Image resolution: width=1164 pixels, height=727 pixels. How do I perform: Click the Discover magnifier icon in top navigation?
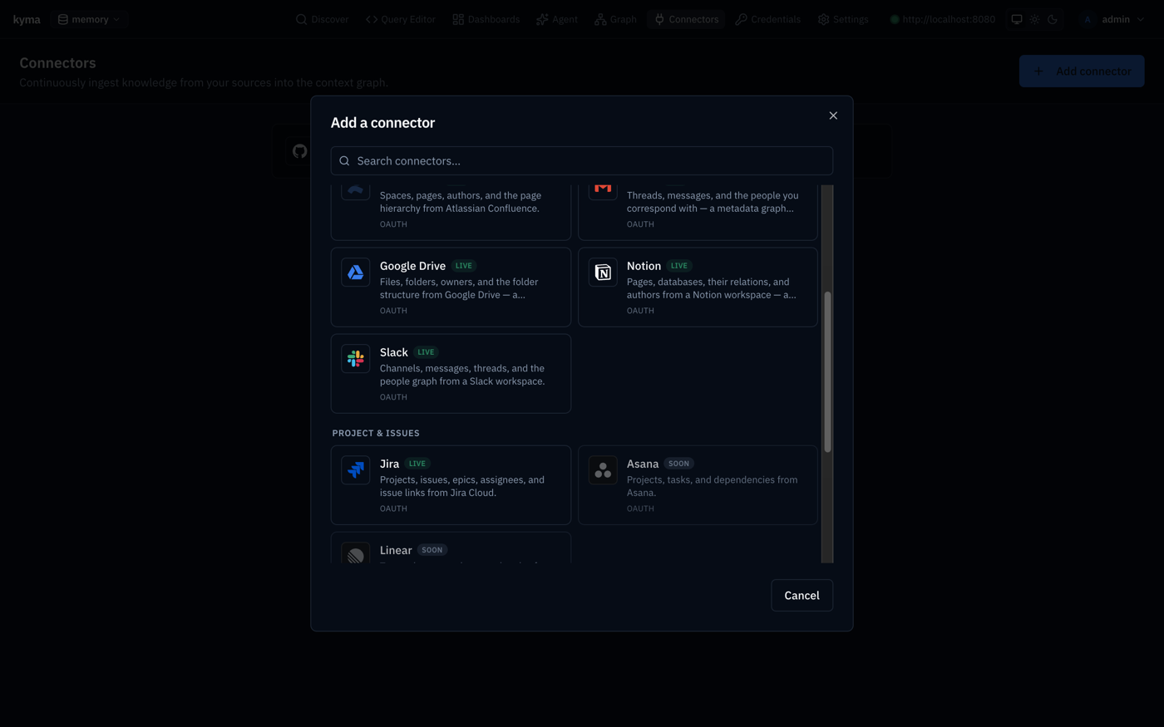tap(301, 19)
